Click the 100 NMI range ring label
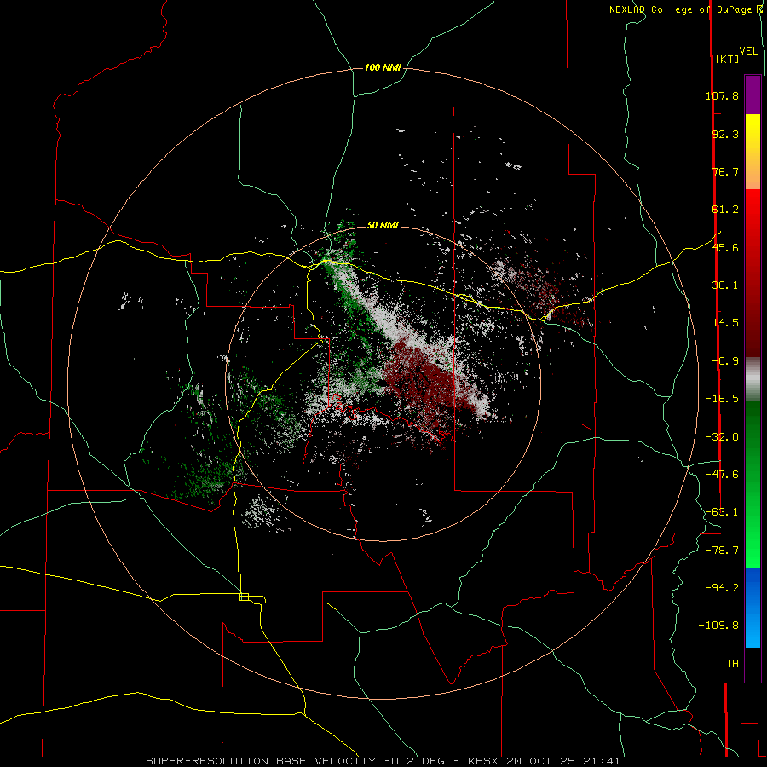 point(383,67)
